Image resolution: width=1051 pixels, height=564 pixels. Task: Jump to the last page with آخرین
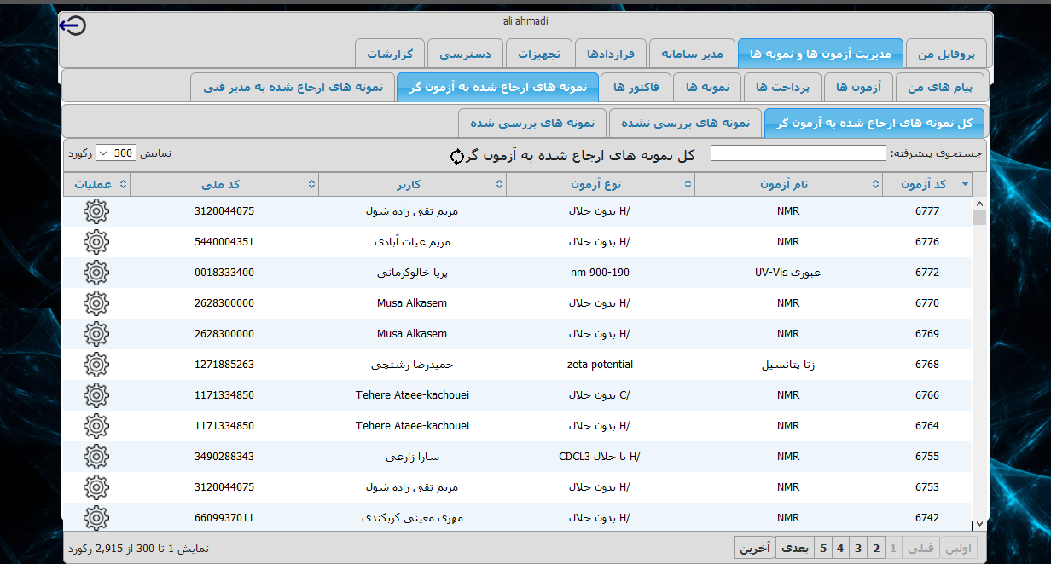point(754,548)
